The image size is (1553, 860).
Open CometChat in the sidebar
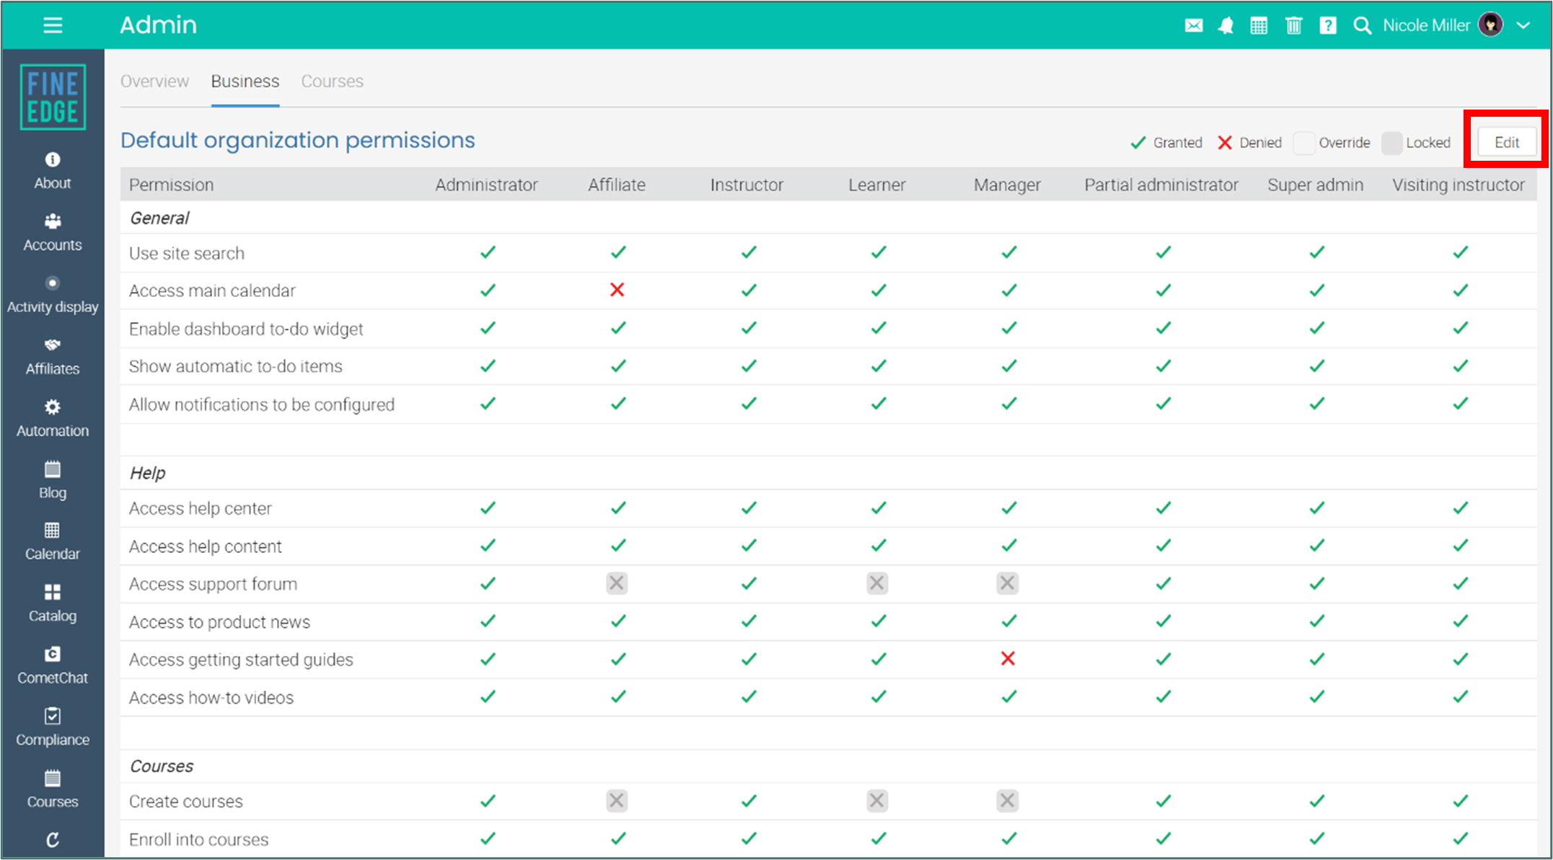coord(53,665)
